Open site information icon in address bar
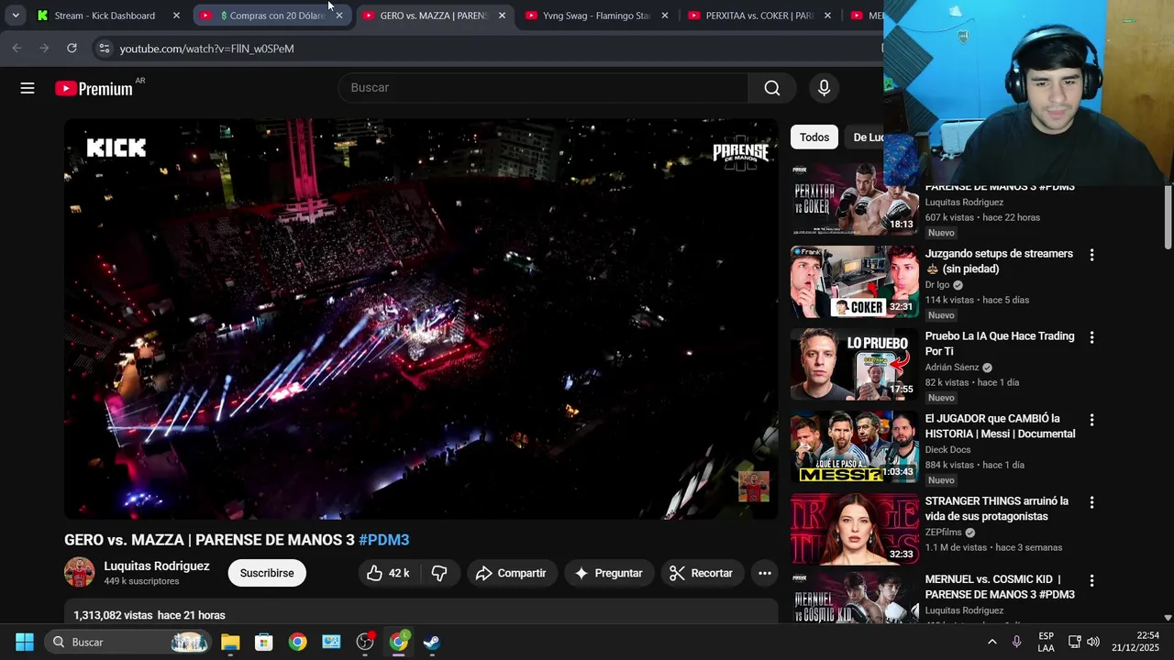The height and width of the screenshot is (660, 1174). click(104, 49)
